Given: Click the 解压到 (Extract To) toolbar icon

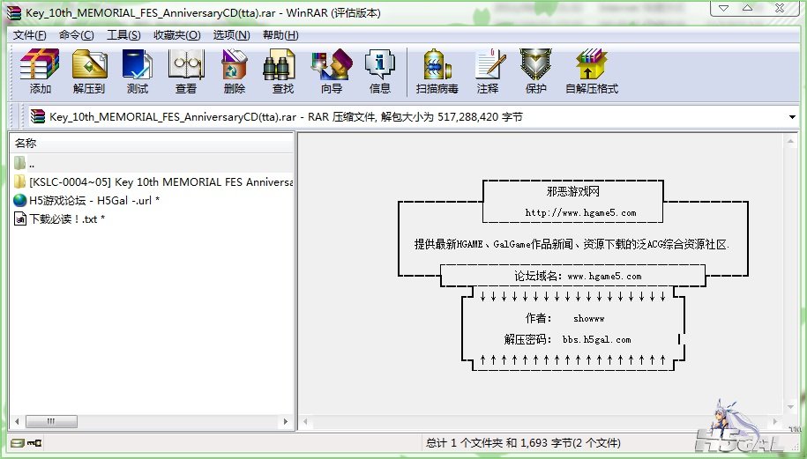Looking at the screenshot, I should pyautogui.click(x=89, y=71).
